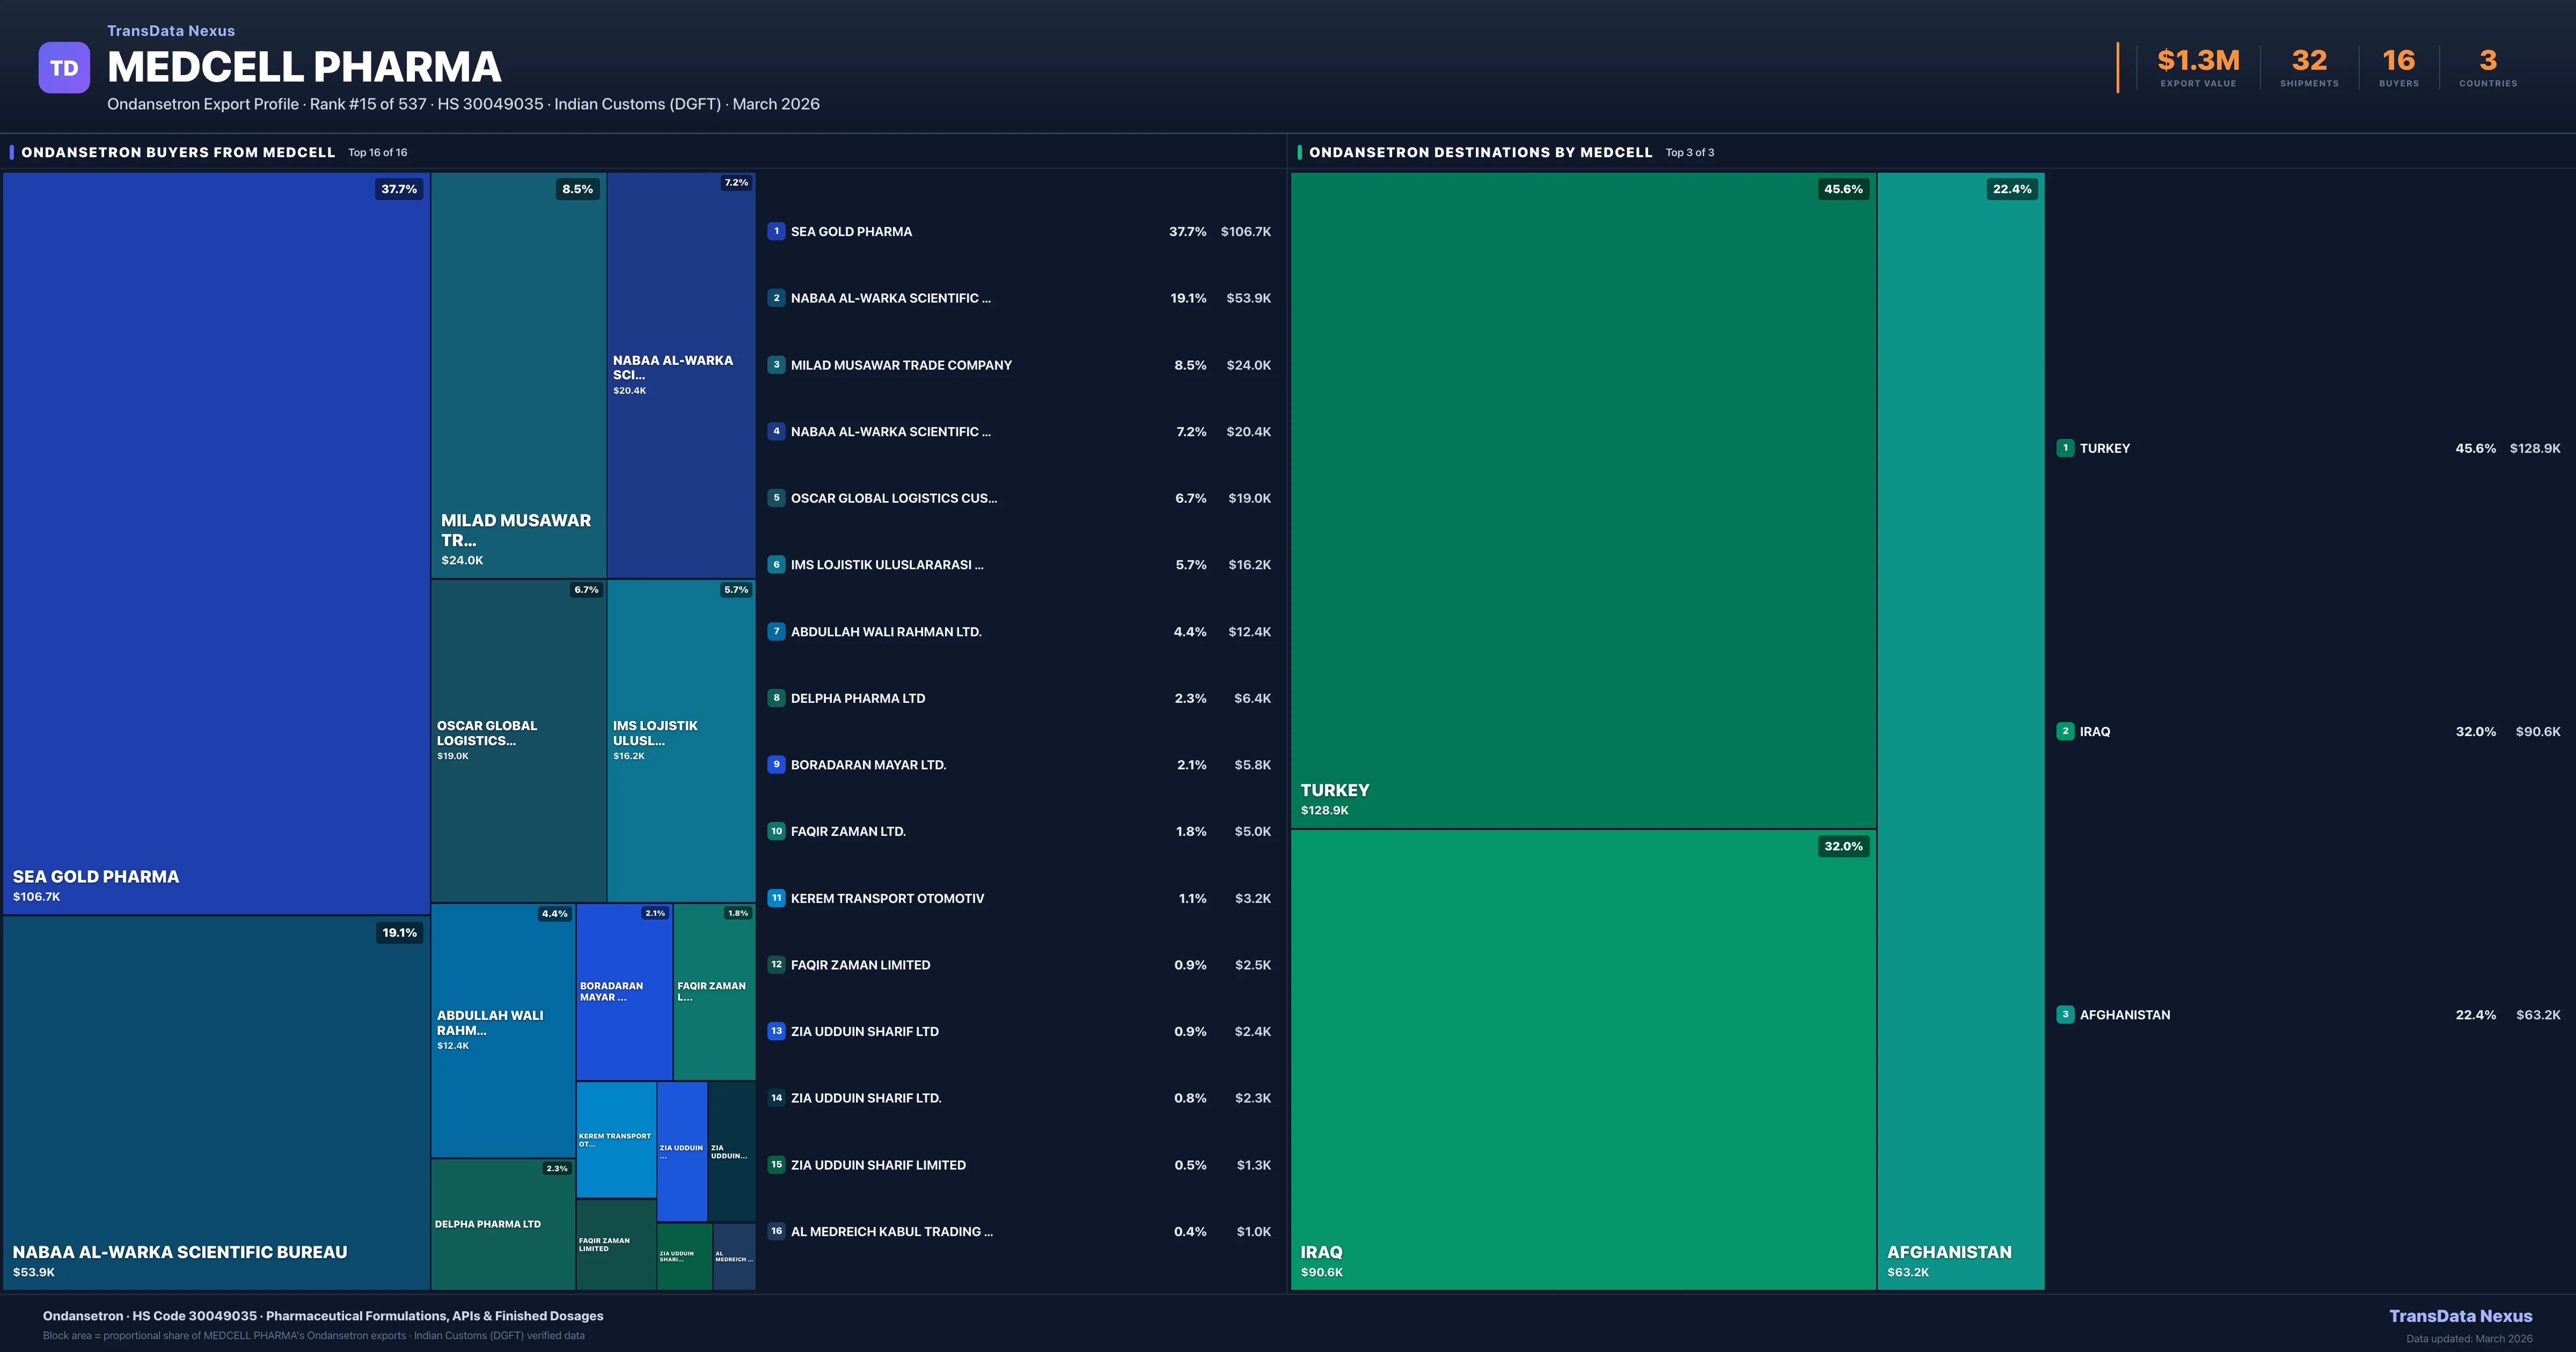The height and width of the screenshot is (1352, 2576).
Task: Click the Milad Musawar treemap tile
Action: click(518, 375)
